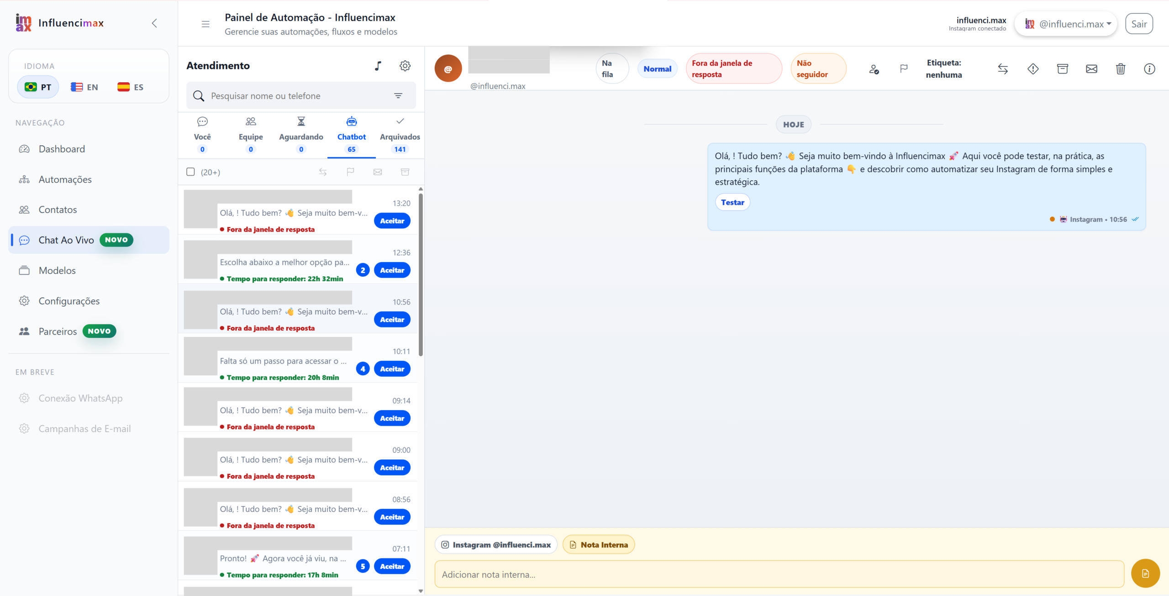
Task: Click bulk envelope icon in list toolbar
Action: point(378,172)
